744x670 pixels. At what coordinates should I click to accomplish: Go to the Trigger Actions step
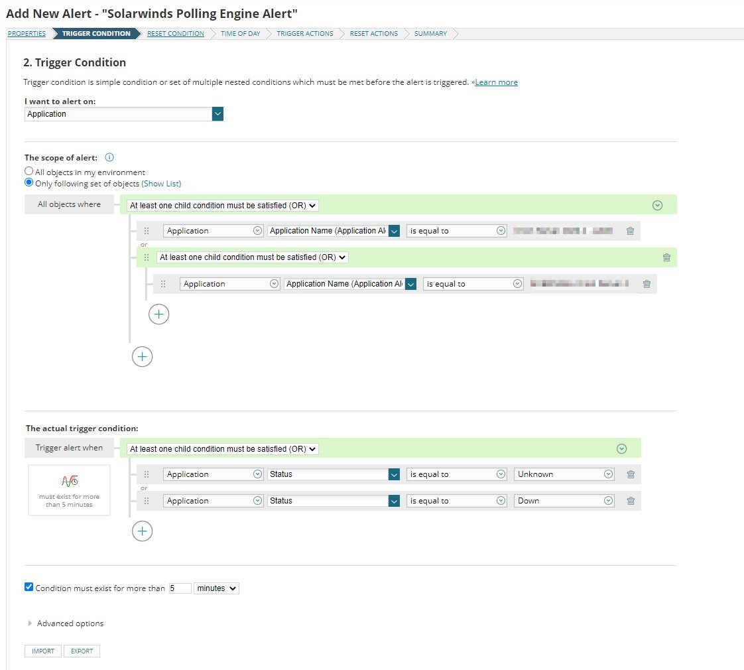(305, 34)
